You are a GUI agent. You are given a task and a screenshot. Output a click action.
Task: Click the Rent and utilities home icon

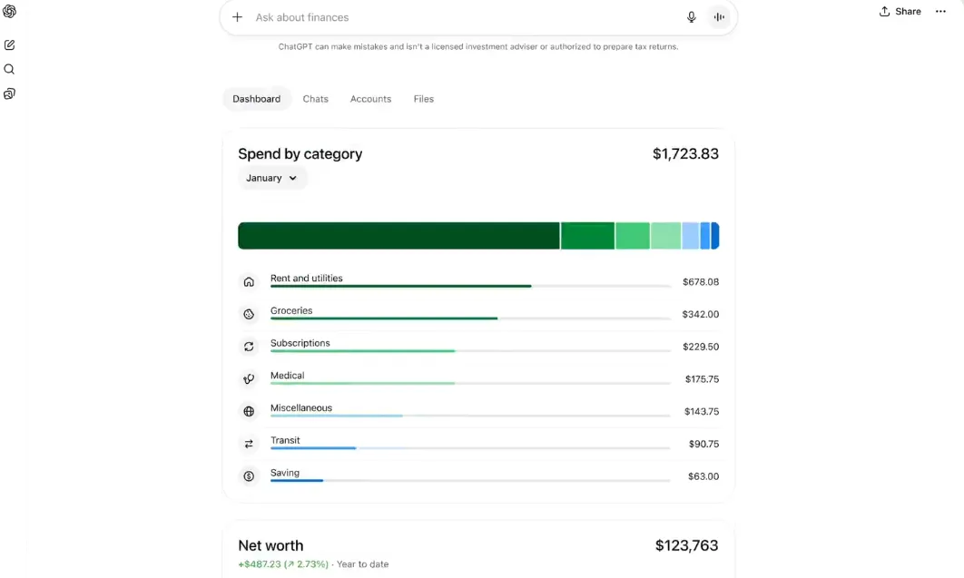[249, 282]
